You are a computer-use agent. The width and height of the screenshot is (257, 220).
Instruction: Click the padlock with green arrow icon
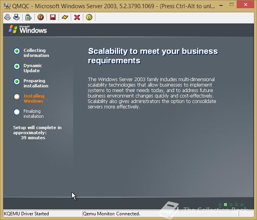click(28, 17)
